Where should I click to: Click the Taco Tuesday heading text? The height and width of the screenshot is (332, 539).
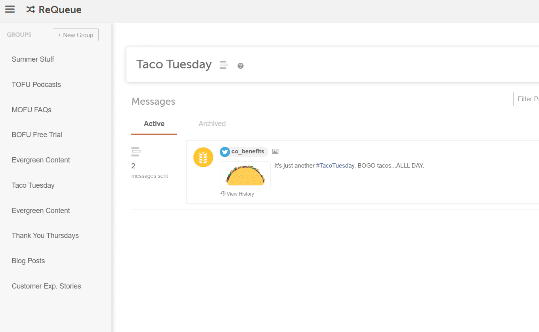pyautogui.click(x=174, y=64)
